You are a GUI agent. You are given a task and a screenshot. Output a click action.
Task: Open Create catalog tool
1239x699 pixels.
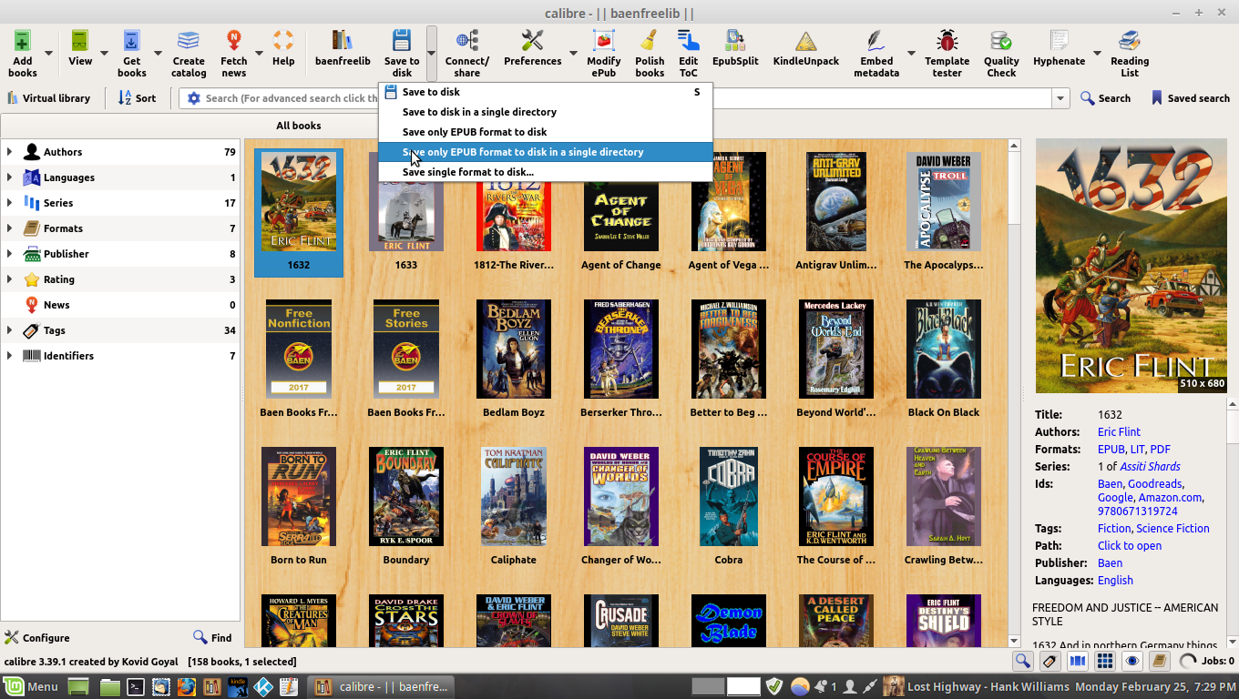tap(189, 42)
